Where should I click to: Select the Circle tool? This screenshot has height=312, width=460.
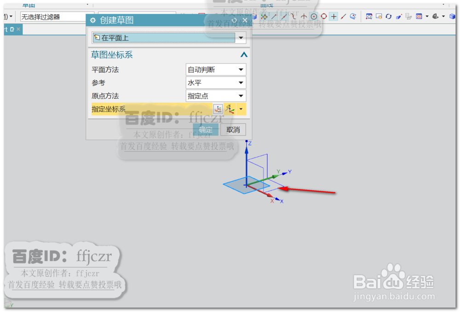pos(314,17)
